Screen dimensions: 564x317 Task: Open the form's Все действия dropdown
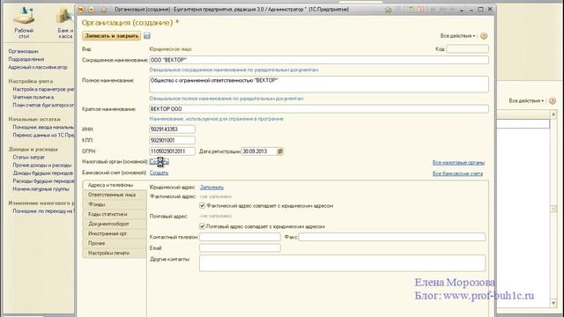click(x=457, y=36)
